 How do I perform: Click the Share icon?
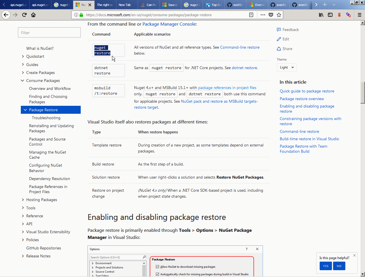pos(279,49)
